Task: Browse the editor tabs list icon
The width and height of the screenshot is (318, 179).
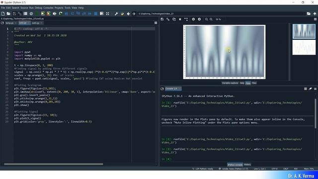Action: click(2, 23)
